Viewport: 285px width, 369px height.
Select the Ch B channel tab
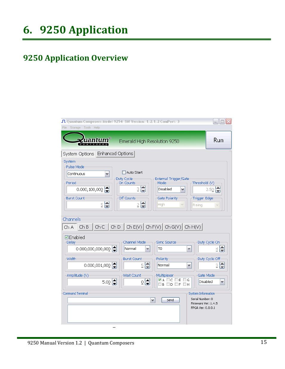[x=84, y=227]
